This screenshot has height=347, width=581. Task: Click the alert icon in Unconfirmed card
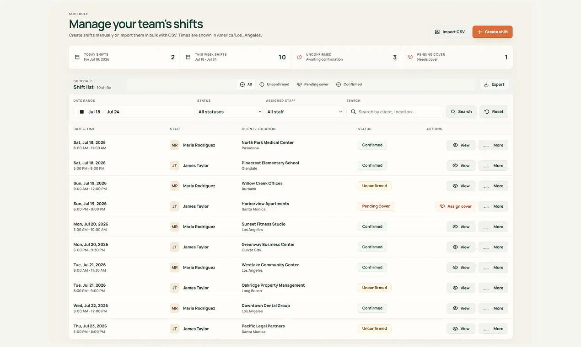point(299,57)
